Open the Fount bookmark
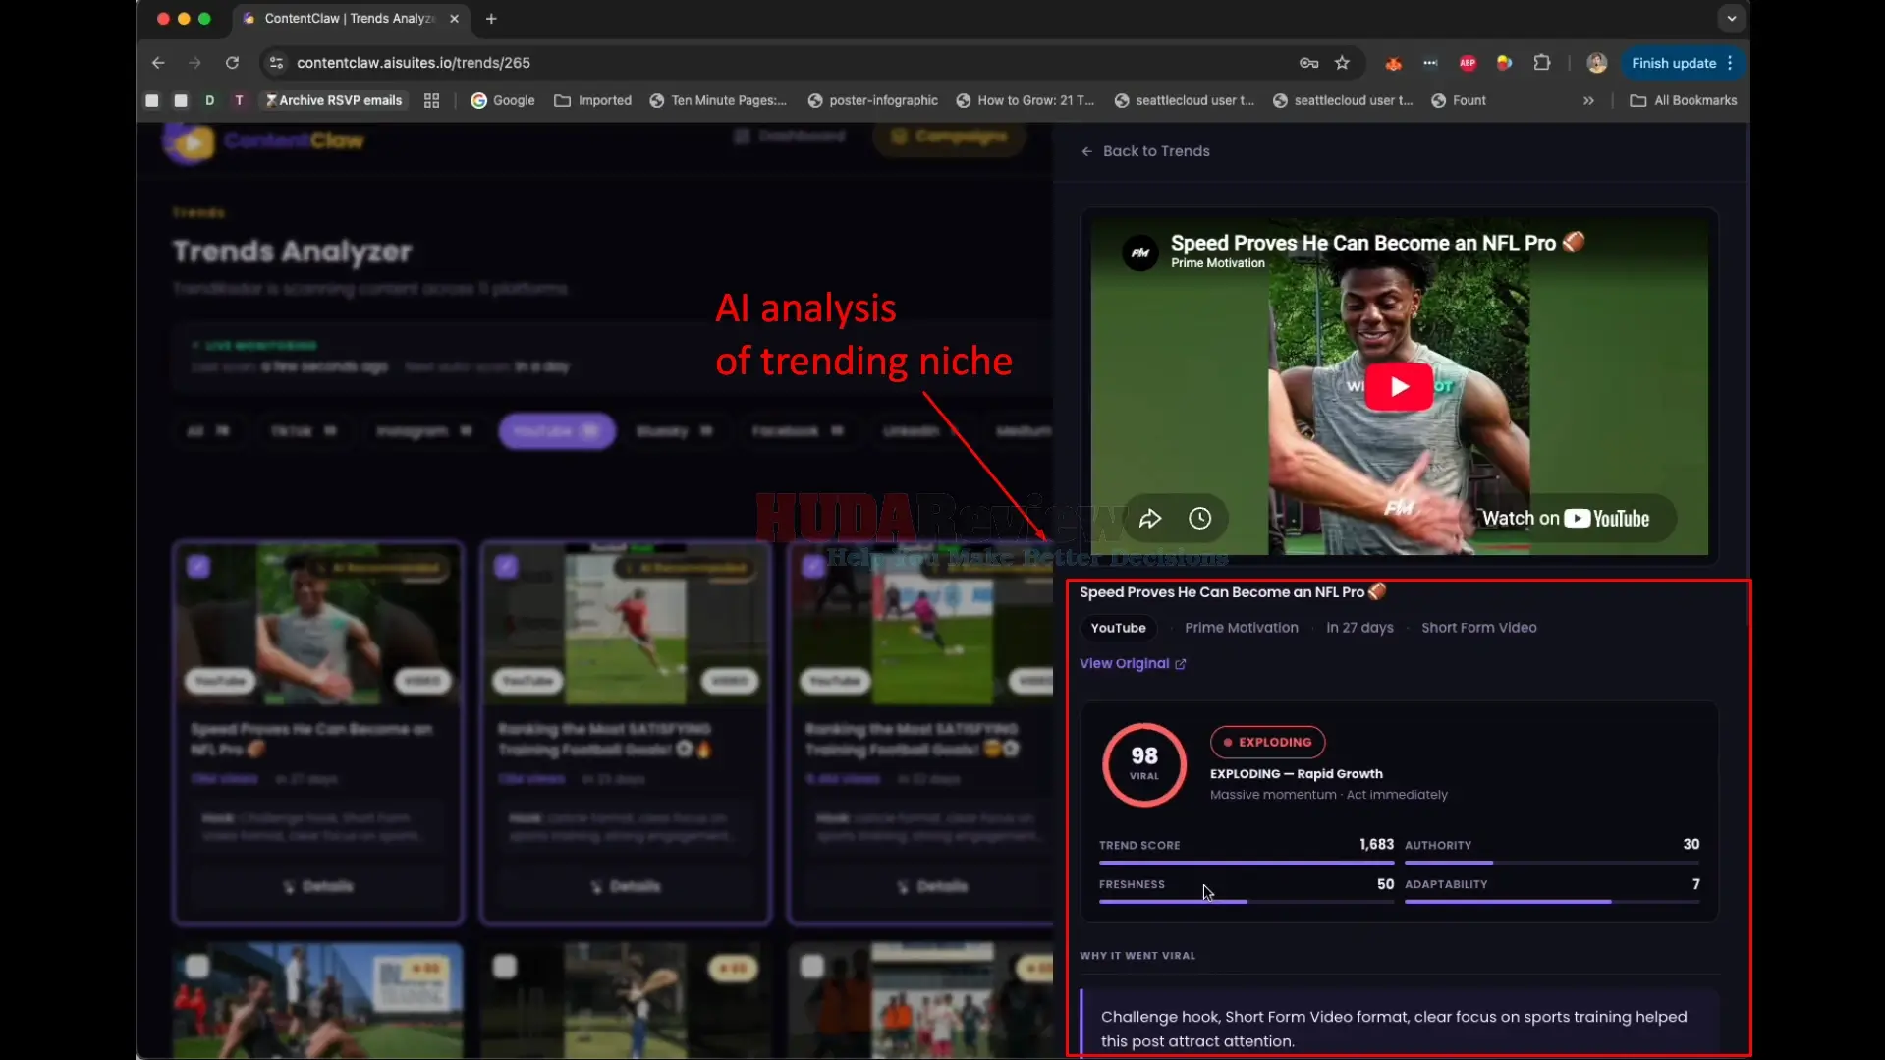This screenshot has width=1885, height=1060. point(1459,100)
